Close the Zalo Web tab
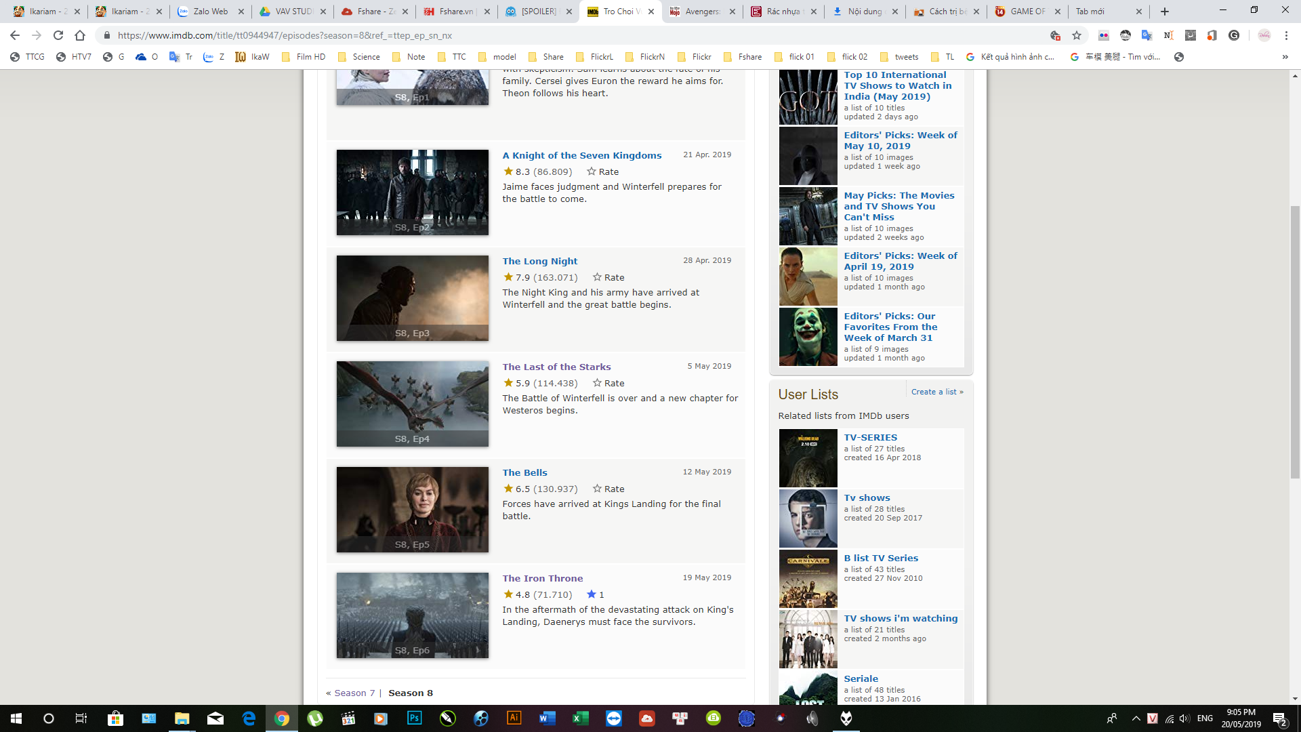 [241, 12]
